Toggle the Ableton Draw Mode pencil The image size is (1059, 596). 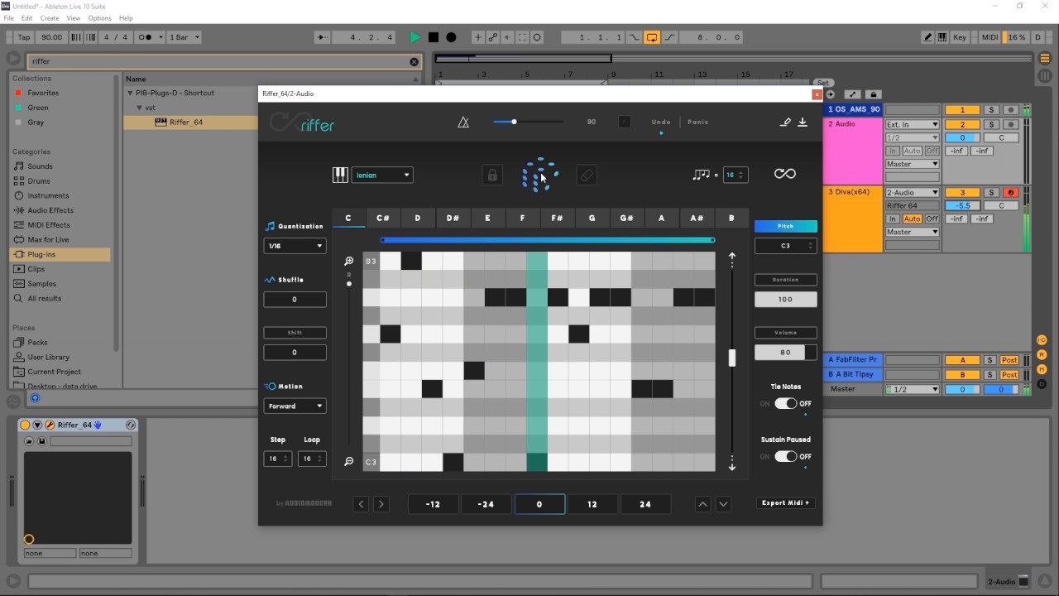[928, 37]
